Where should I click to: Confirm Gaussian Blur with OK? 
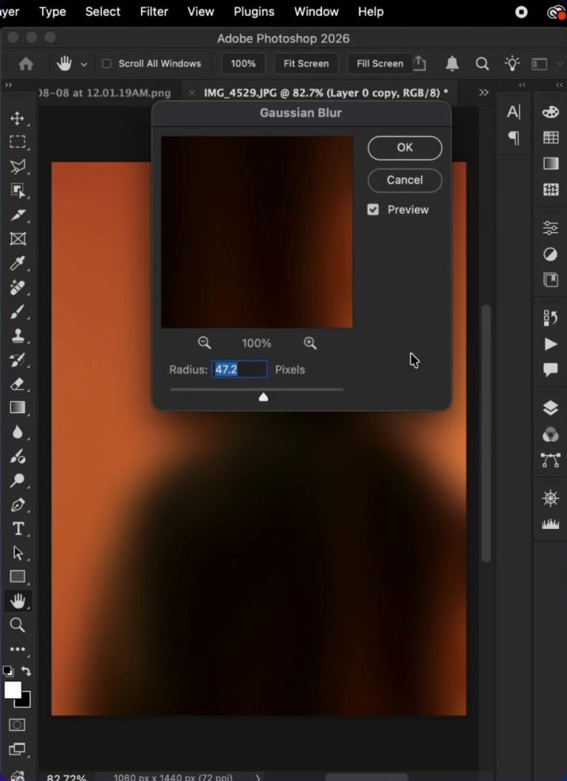(405, 148)
